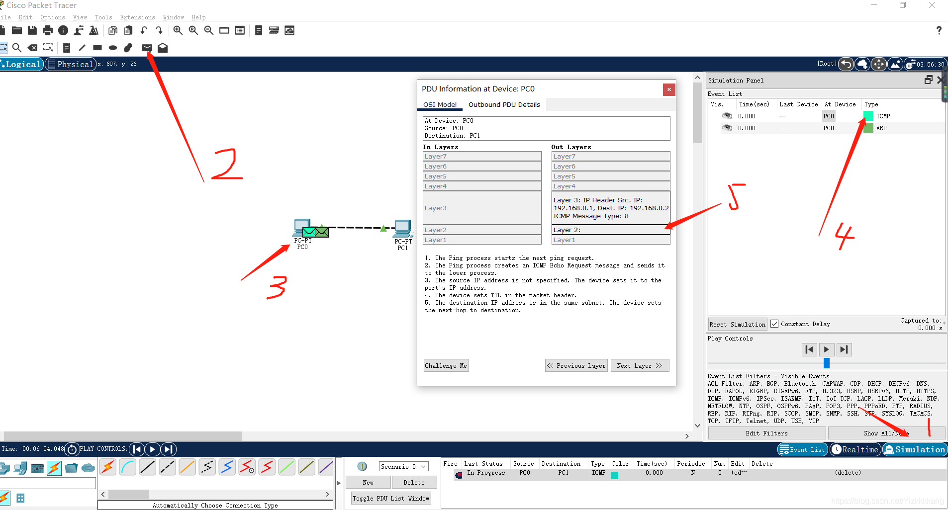Uncheck the Constant Delay checkbox
This screenshot has height=510, width=948.
(774, 324)
